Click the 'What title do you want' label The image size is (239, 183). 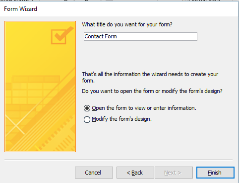coord(127,24)
